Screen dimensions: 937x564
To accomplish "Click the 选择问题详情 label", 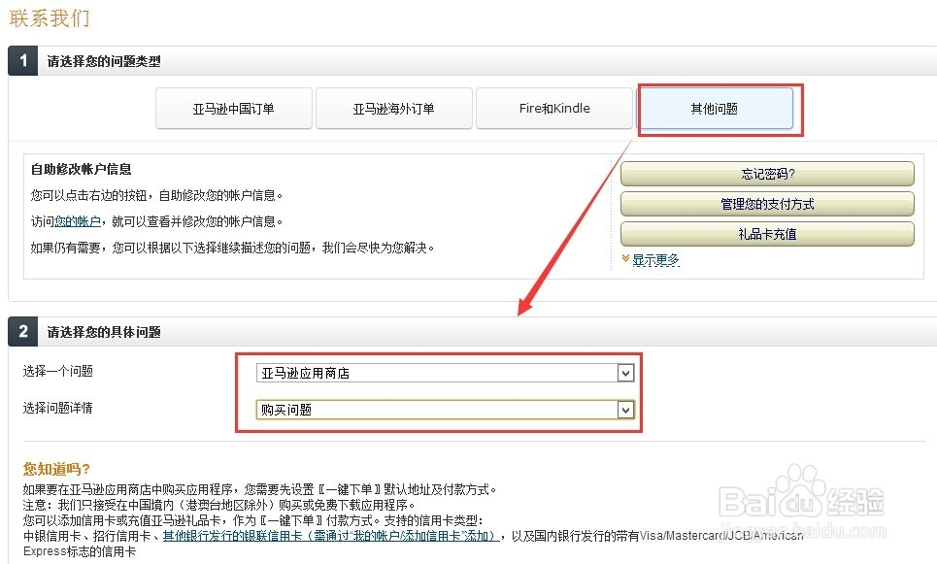I will (x=58, y=408).
